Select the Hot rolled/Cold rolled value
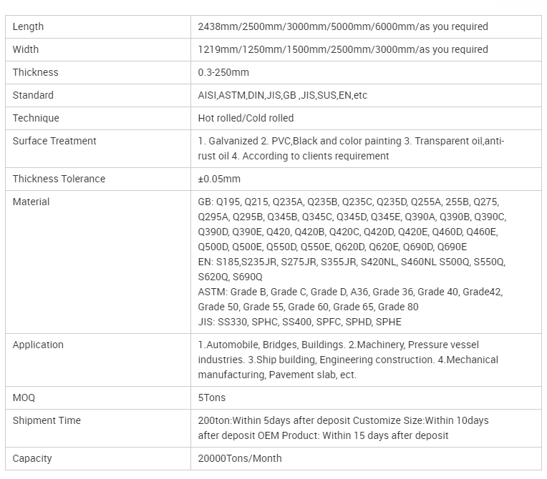 coord(246,118)
